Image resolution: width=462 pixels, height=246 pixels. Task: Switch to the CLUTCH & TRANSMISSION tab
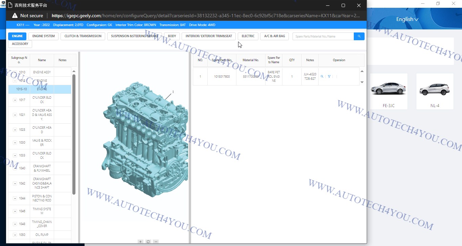[83, 36]
